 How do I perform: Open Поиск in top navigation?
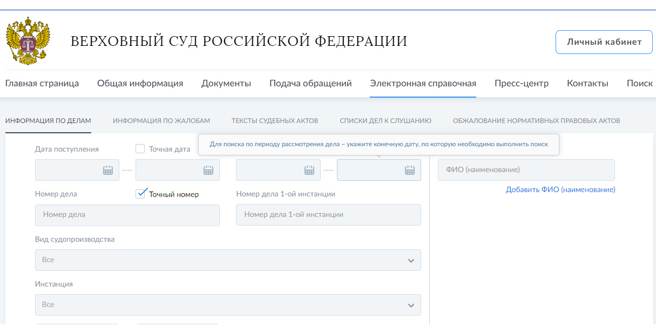click(x=640, y=83)
